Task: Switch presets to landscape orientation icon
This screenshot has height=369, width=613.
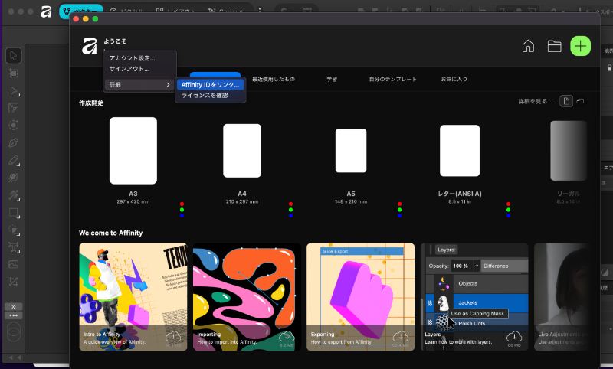Action: pyautogui.click(x=580, y=101)
